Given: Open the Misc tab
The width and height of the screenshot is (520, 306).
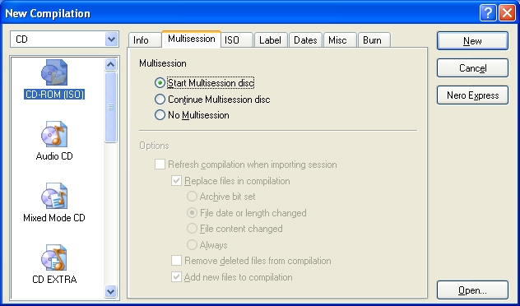Looking at the screenshot, I should tap(340, 40).
